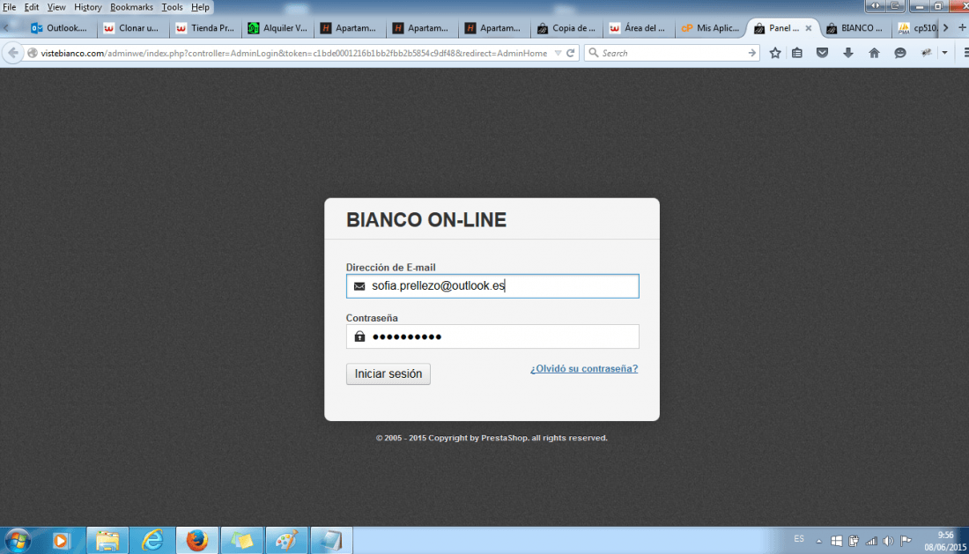Switch to the BIANCO tab
This screenshot has width=969, height=554.
(x=855, y=28)
